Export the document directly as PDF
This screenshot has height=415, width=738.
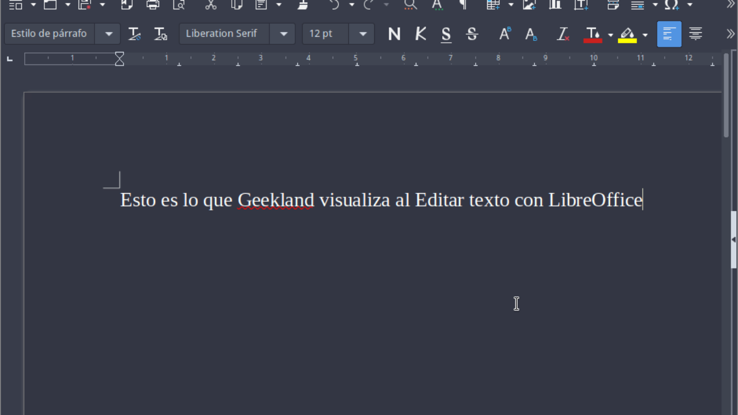coord(126,5)
